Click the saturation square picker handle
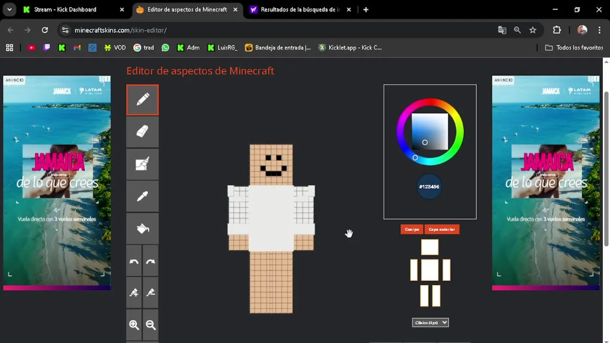This screenshot has width=610, height=343. 425,142
